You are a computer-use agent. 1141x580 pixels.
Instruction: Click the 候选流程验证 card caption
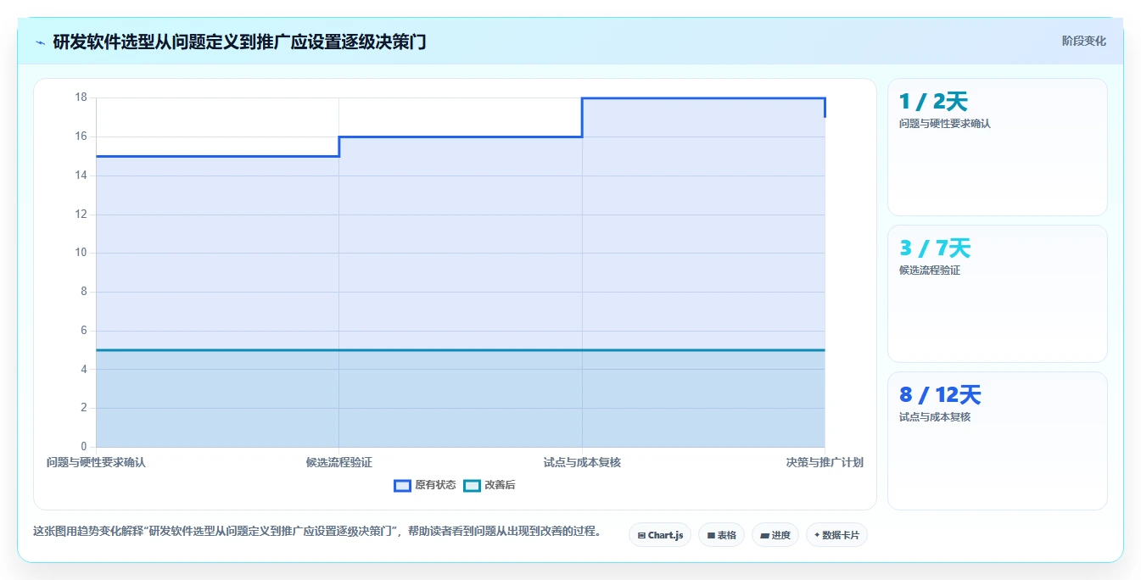[930, 270]
